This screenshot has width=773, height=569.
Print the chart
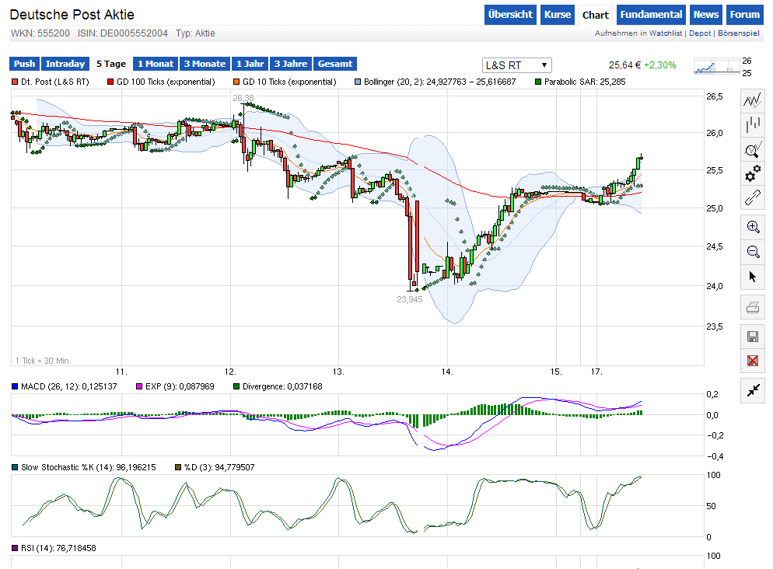(752, 308)
